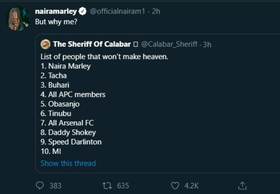This screenshot has height=194, width=280.
Task: Retweet using the retweet arrows icon
Action: [x=107, y=185]
